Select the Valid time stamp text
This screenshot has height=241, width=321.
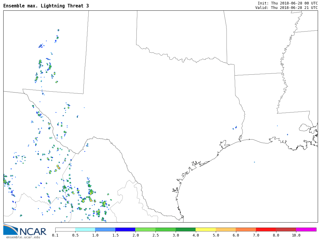(286, 8)
